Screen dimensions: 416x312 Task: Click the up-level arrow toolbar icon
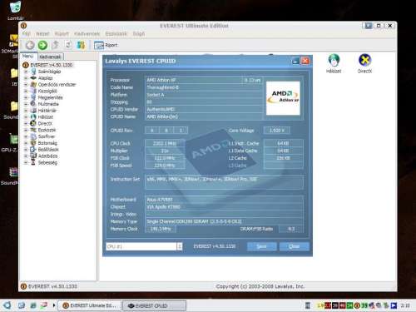point(56,45)
